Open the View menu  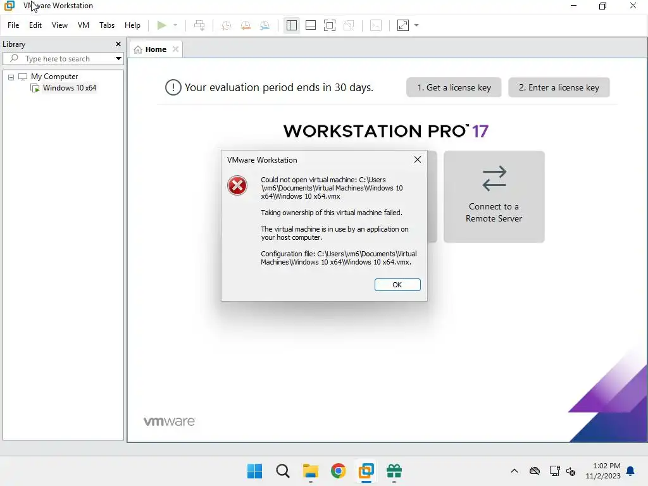pyautogui.click(x=59, y=25)
